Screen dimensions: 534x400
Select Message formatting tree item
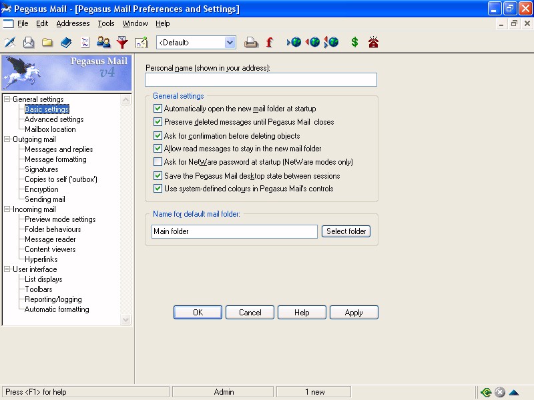(55, 159)
